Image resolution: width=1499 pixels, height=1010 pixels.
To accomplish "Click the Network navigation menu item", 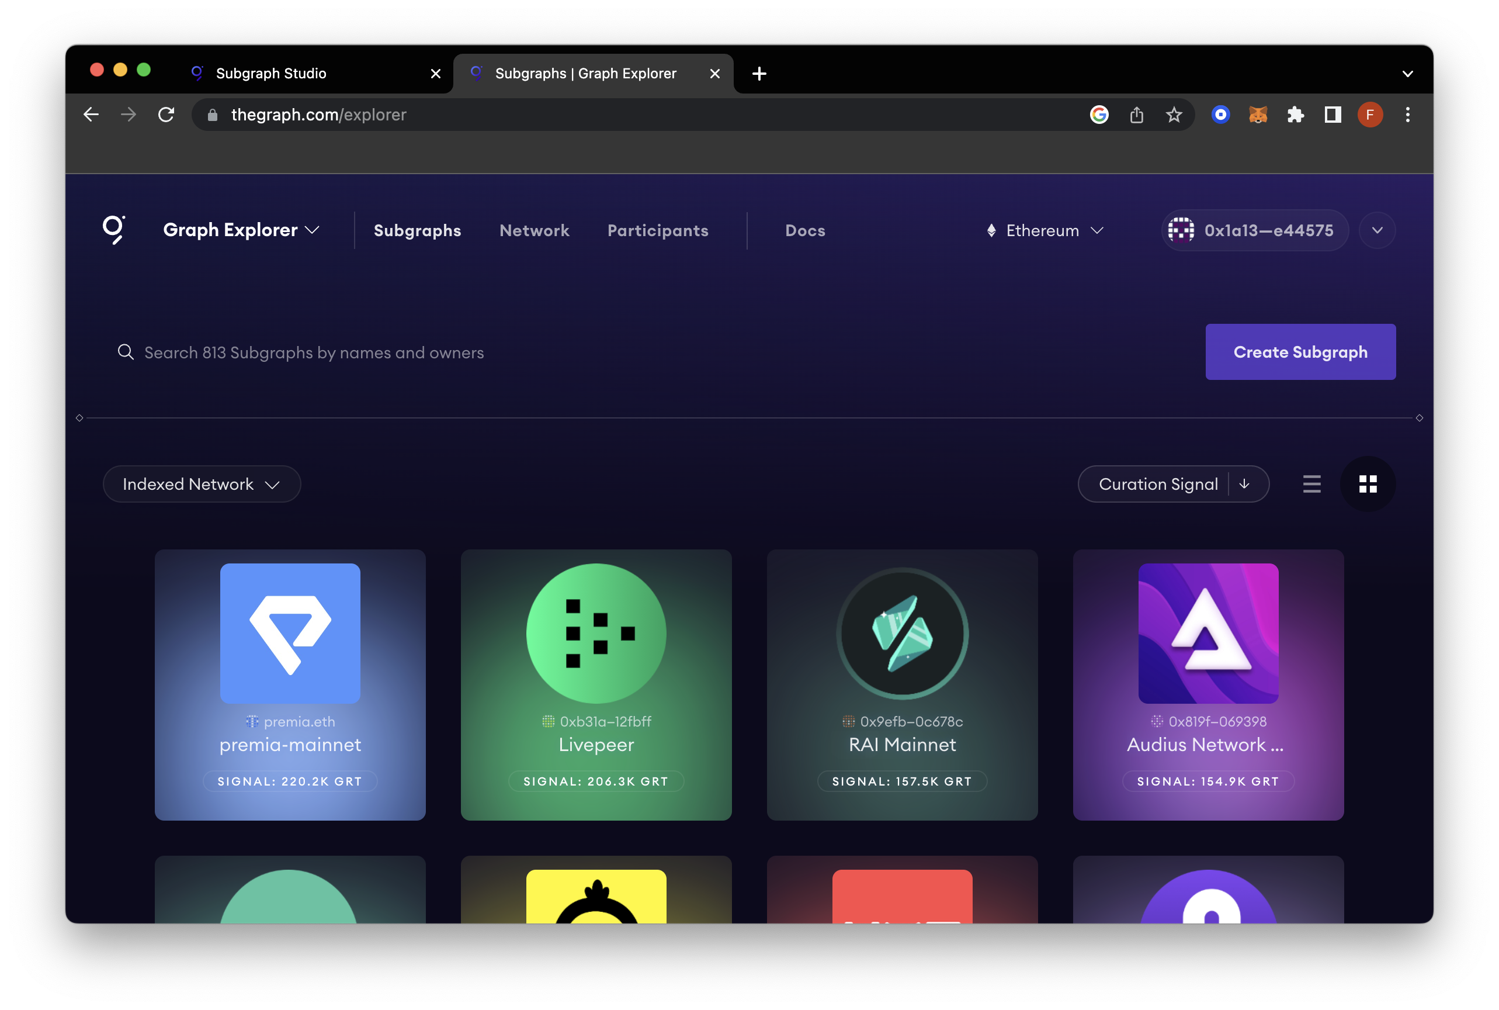I will click(x=535, y=230).
